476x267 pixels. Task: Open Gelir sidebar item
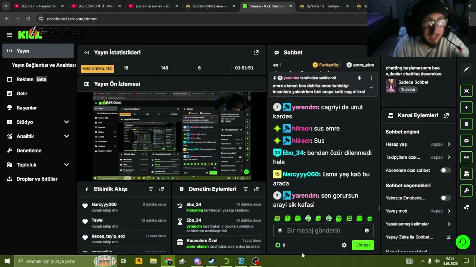(38, 93)
